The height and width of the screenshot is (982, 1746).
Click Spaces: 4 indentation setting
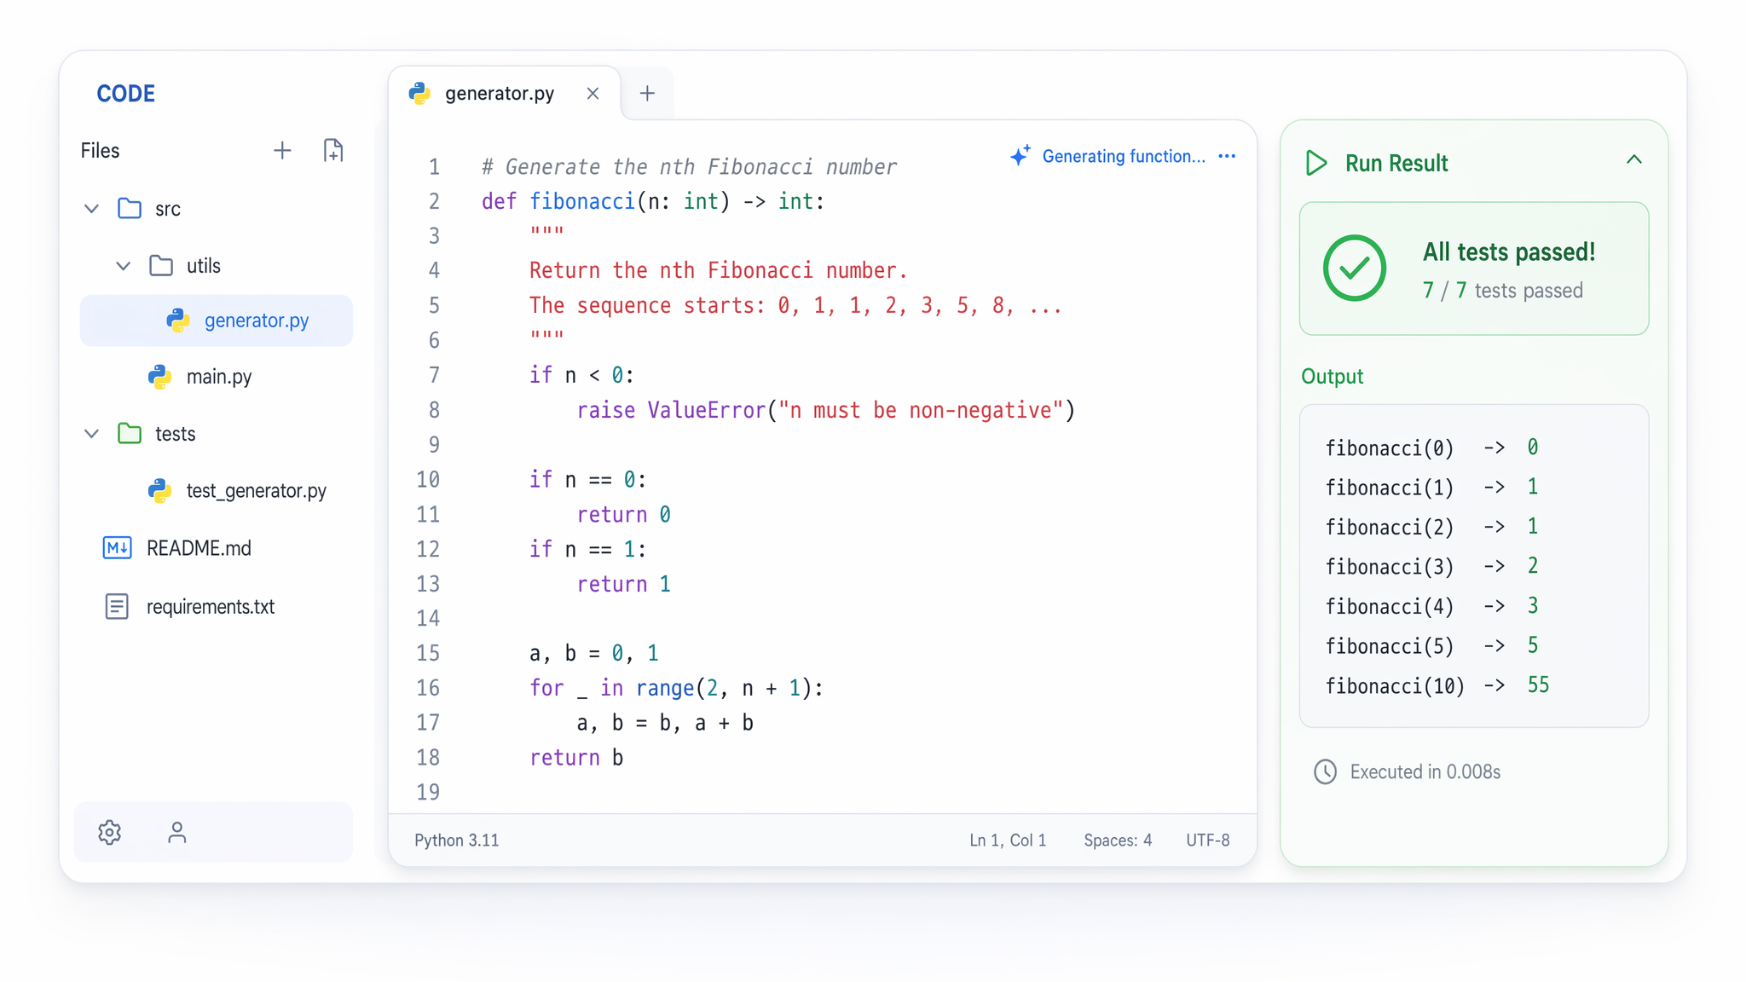pyautogui.click(x=1118, y=840)
